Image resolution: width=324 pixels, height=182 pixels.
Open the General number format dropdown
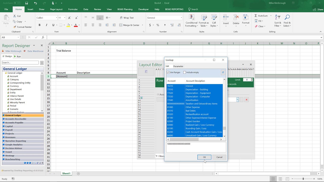[181, 18]
